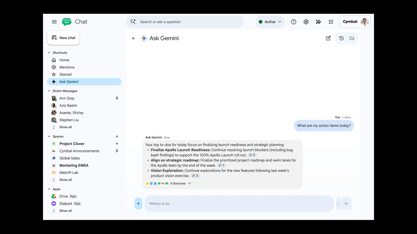
Task: Collapse the Apps section
Action: pos(49,189)
